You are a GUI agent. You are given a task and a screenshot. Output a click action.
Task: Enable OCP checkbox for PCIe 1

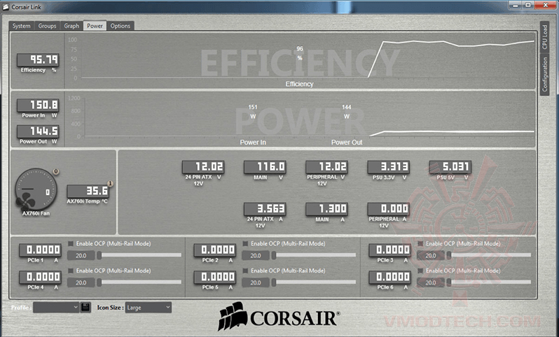(71, 244)
